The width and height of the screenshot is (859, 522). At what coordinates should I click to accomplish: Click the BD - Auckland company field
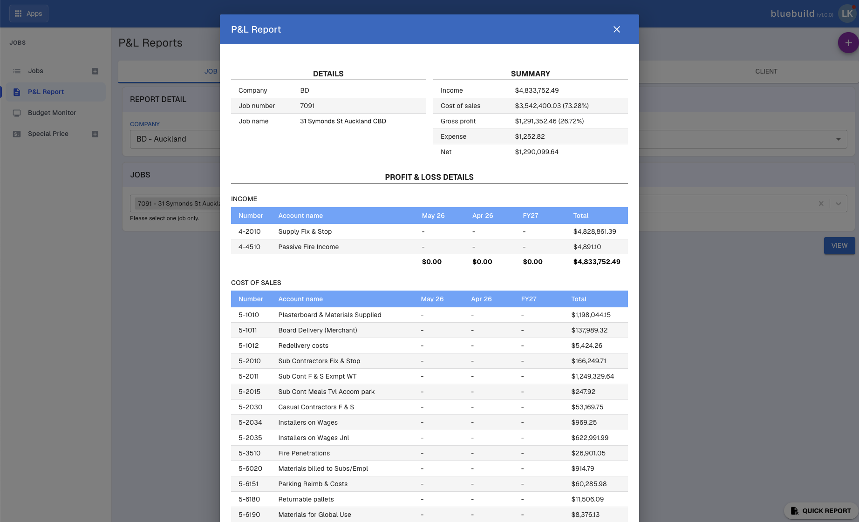[175, 139]
